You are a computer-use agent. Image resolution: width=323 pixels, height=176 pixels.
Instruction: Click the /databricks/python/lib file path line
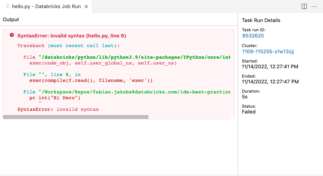(x=127, y=57)
